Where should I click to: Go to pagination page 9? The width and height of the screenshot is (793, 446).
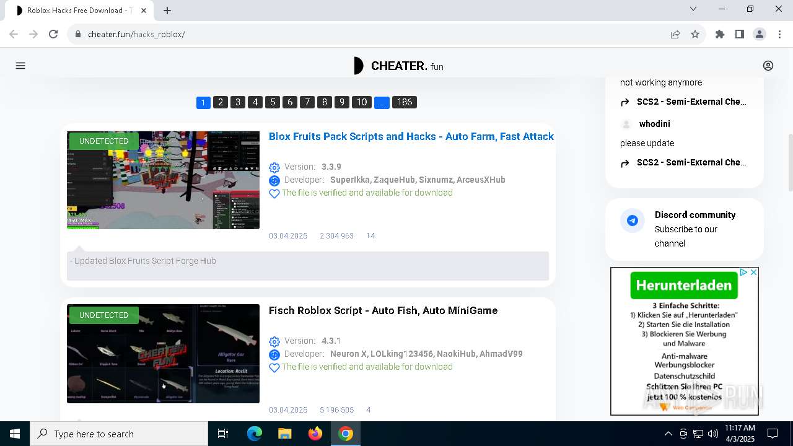click(342, 102)
